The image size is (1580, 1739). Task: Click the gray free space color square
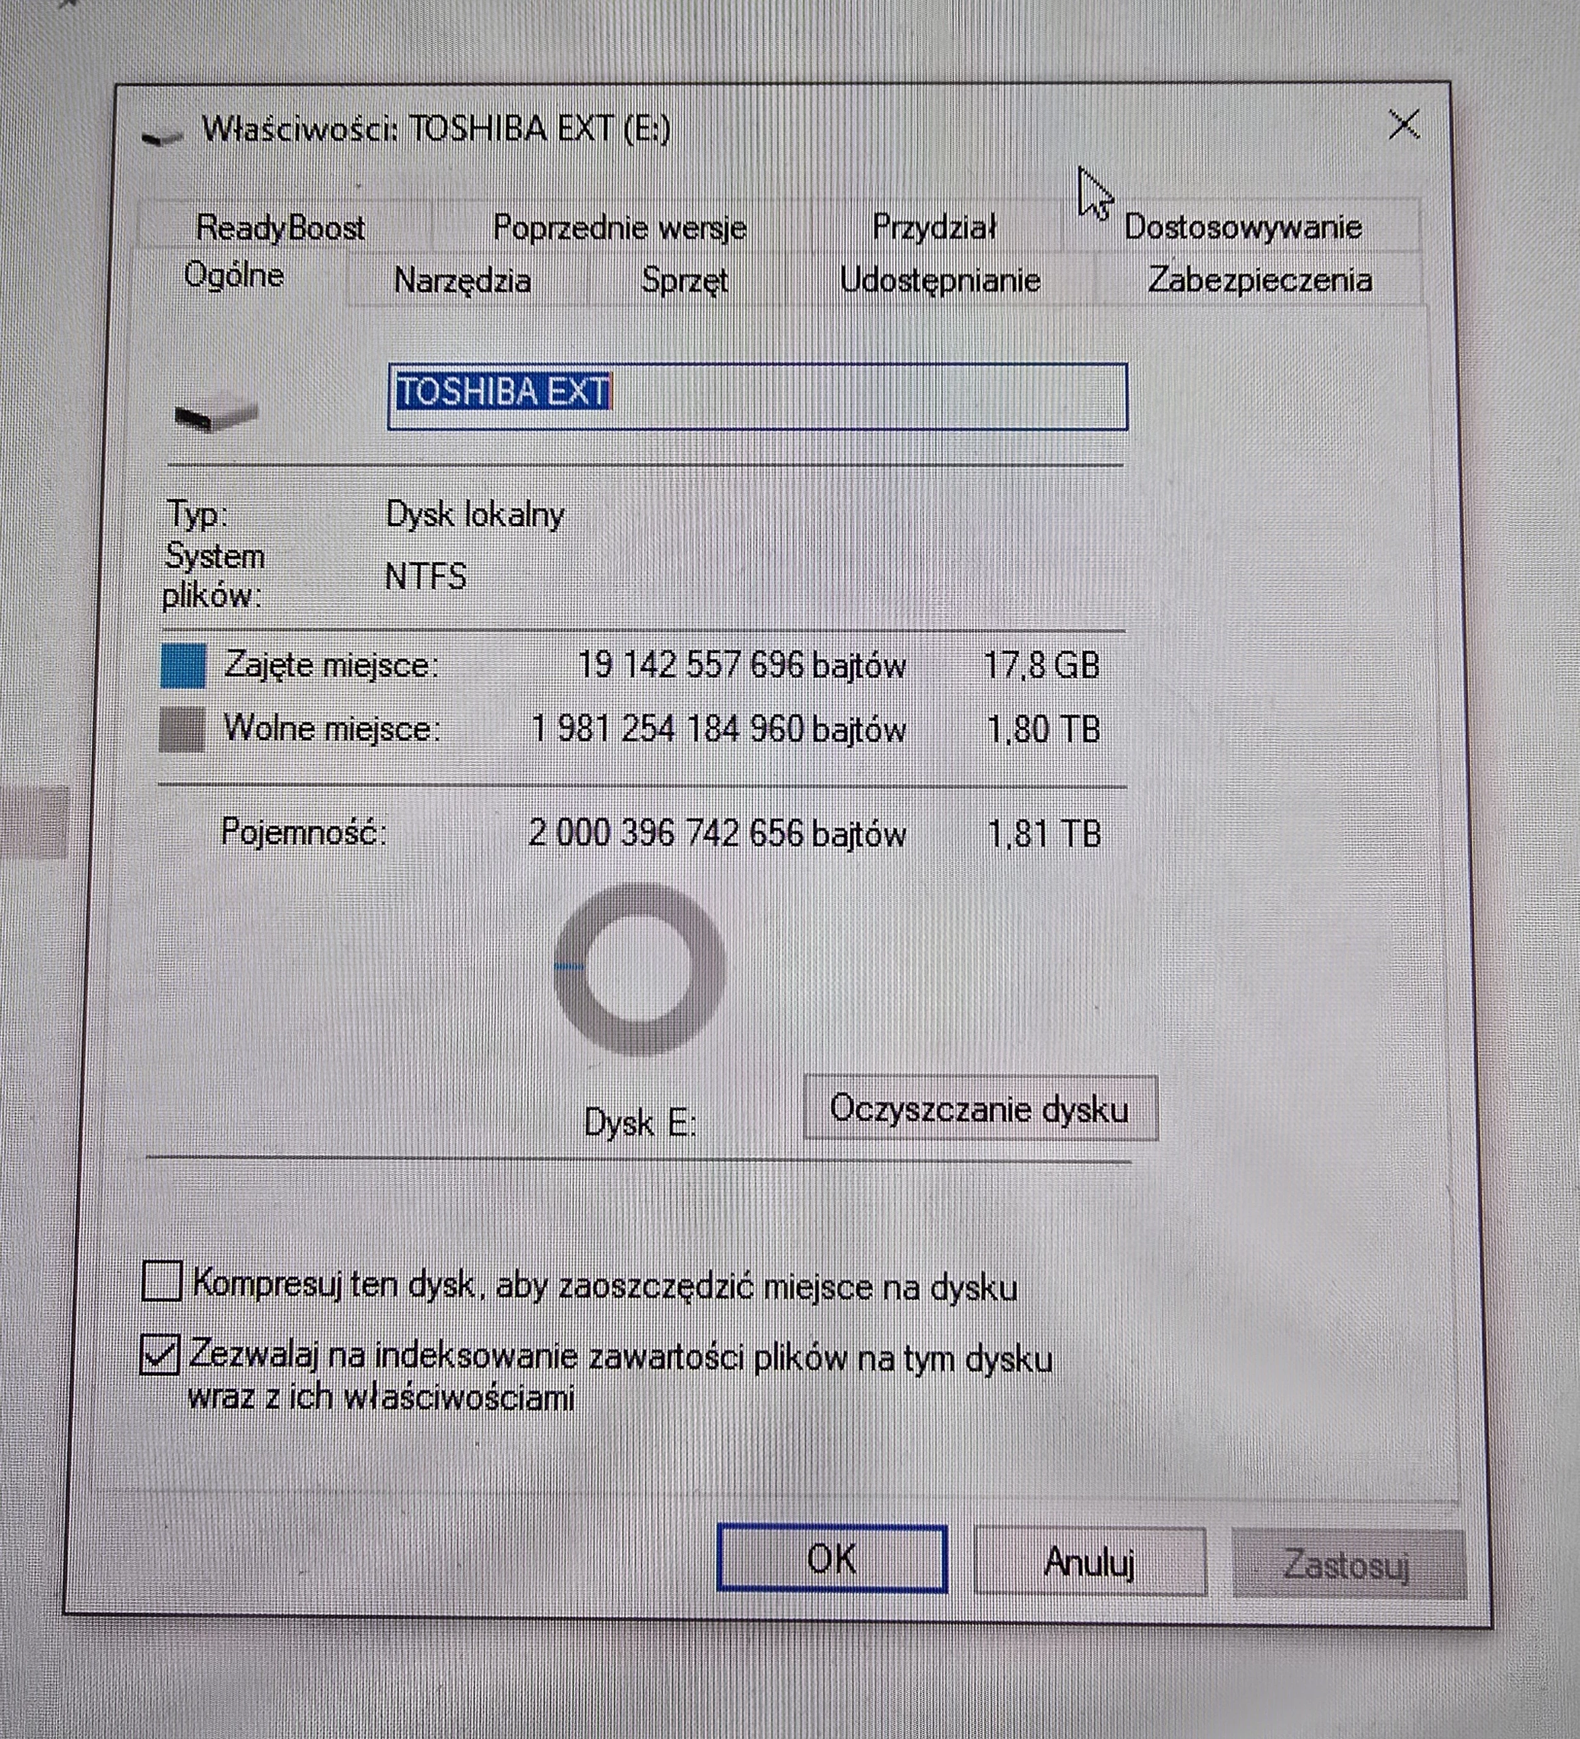[x=183, y=730]
